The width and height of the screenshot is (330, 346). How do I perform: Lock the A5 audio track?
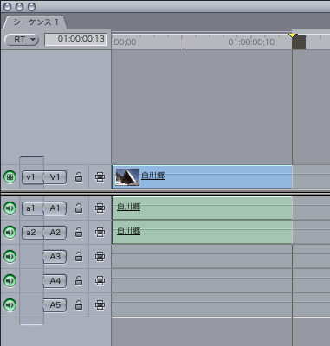(79, 304)
